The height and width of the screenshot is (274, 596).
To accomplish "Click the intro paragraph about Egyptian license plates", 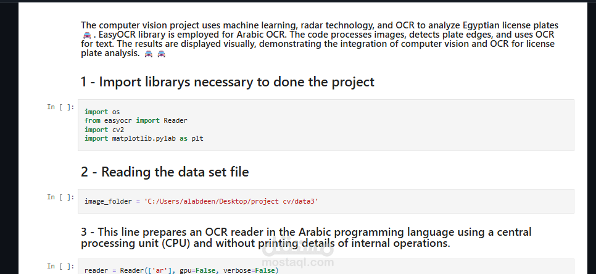I will click(318, 39).
